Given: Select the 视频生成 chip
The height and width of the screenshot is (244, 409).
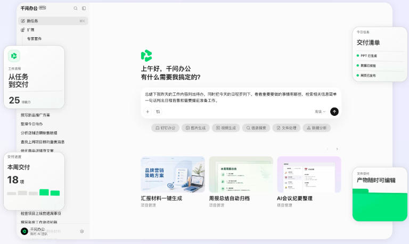Looking at the screenshot, I should tap(226, 128).
